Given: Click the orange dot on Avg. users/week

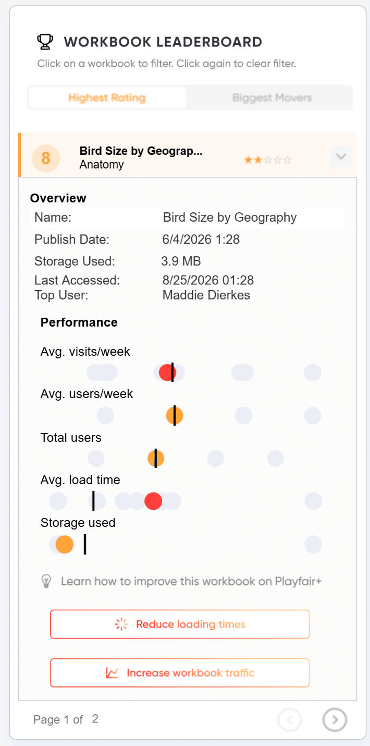Looking at the screenshot, I should click(x=175, y=416).
